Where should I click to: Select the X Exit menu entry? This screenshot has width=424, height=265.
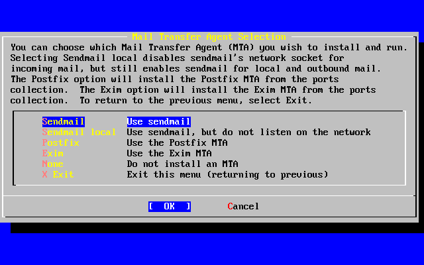pyautogui.click(x=58, y=174)
